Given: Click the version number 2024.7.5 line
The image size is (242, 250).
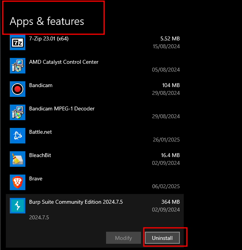Looking at the screenshot, I should (39, 217).
